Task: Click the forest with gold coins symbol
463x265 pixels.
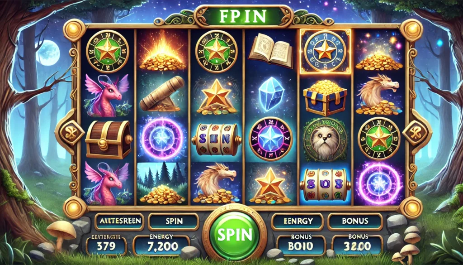Action: [161, 183]
